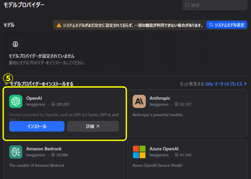Click langgenius author under OpenAI
Viewport: 251px width, 179px height.
36,104
